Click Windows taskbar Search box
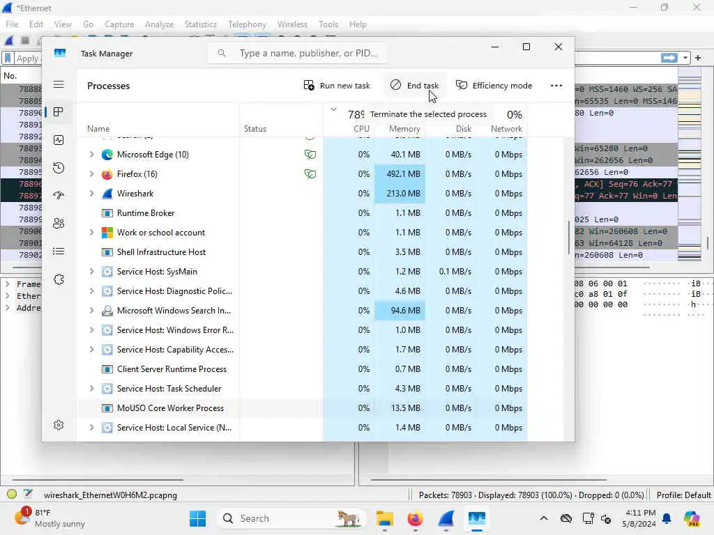This screenshot has height=535, width=714. [x=291, y=518]
